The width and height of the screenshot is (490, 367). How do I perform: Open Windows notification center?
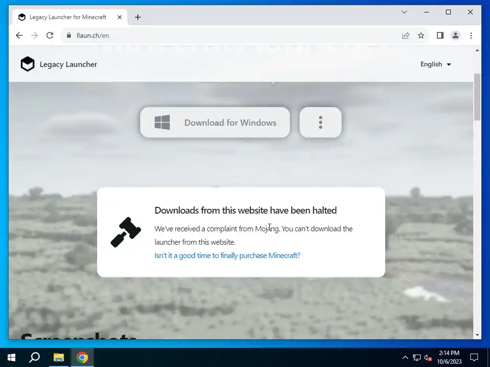(x=474, y=357)
